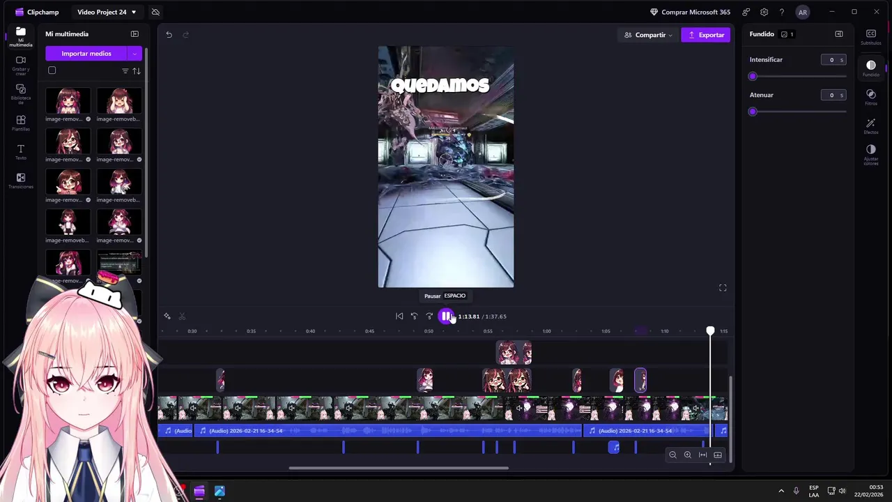Select first media thumbnail in library
Viewport: 892px width, 502px height.
pos(68,100)
